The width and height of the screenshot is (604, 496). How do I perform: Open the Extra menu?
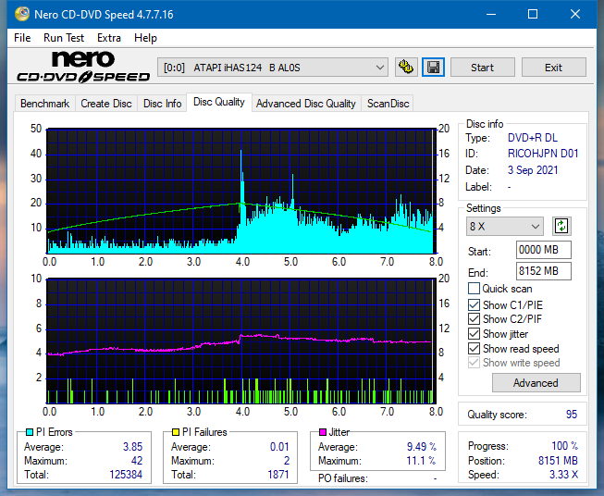click(109, 38)
